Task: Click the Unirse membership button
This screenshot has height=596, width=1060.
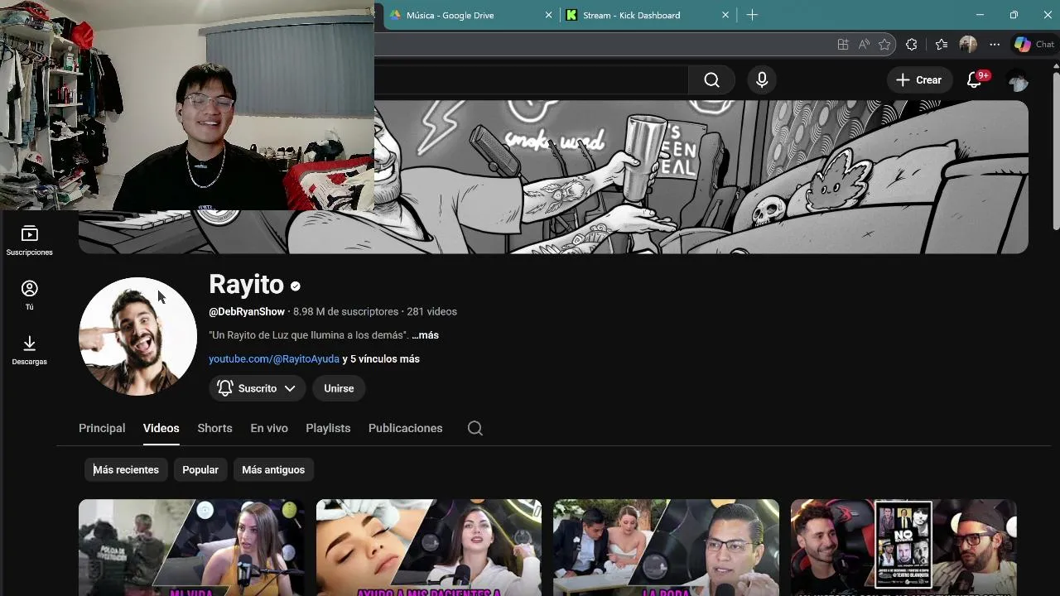Action: [x=339, y=388]
